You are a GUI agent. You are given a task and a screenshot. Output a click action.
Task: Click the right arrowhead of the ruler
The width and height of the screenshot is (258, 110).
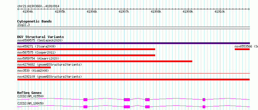point(249,9)
